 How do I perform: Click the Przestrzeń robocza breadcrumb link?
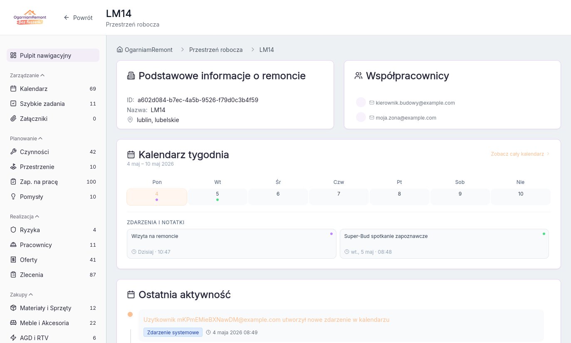click(216, 49)
